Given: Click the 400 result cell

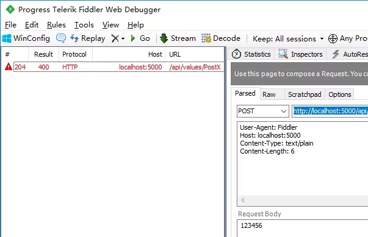Looking at the screenshot, I should (x=44, y=67).
